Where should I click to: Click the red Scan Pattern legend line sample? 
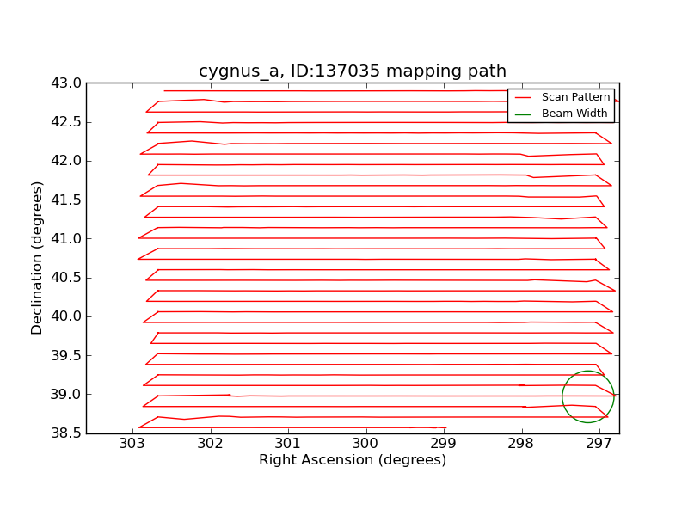(x=523, y=97)
